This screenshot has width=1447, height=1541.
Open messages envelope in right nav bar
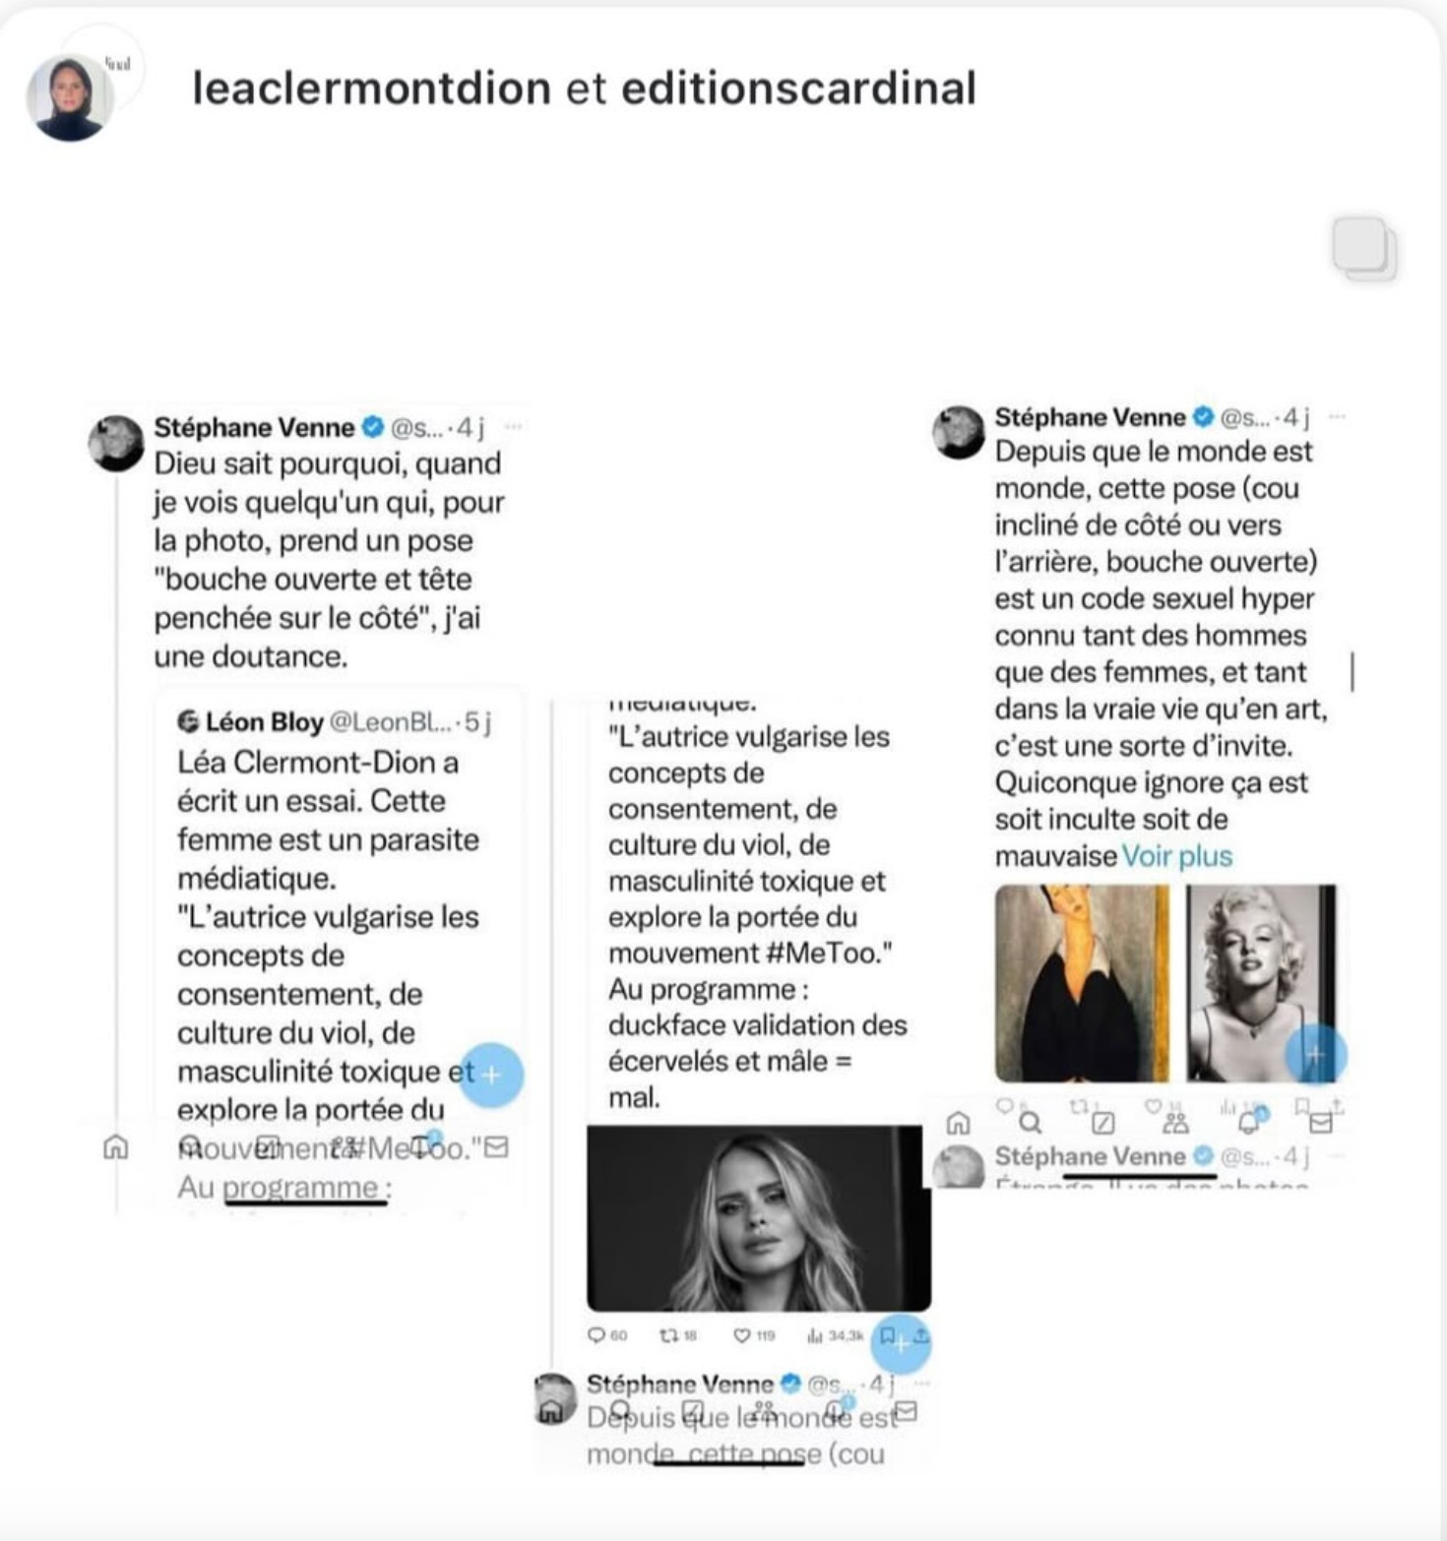(x=1320, y=1123)
